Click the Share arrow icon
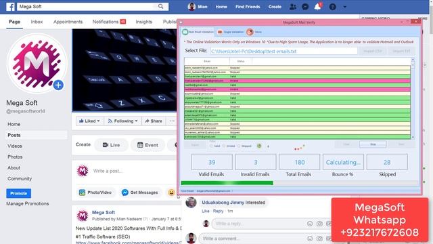 click(147, 121)
